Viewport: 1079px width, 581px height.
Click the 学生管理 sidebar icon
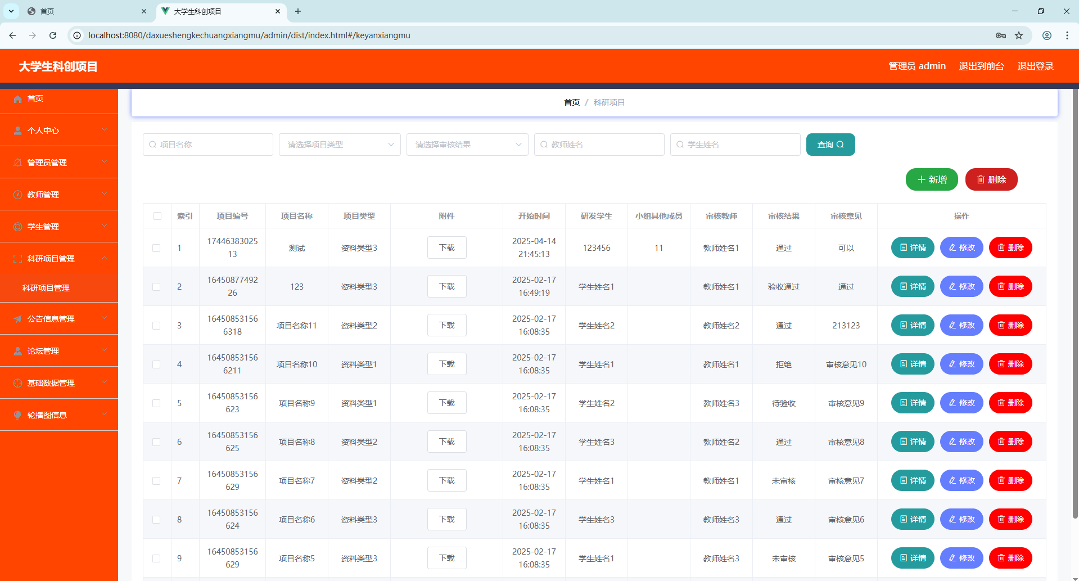(x=17, y=227)
